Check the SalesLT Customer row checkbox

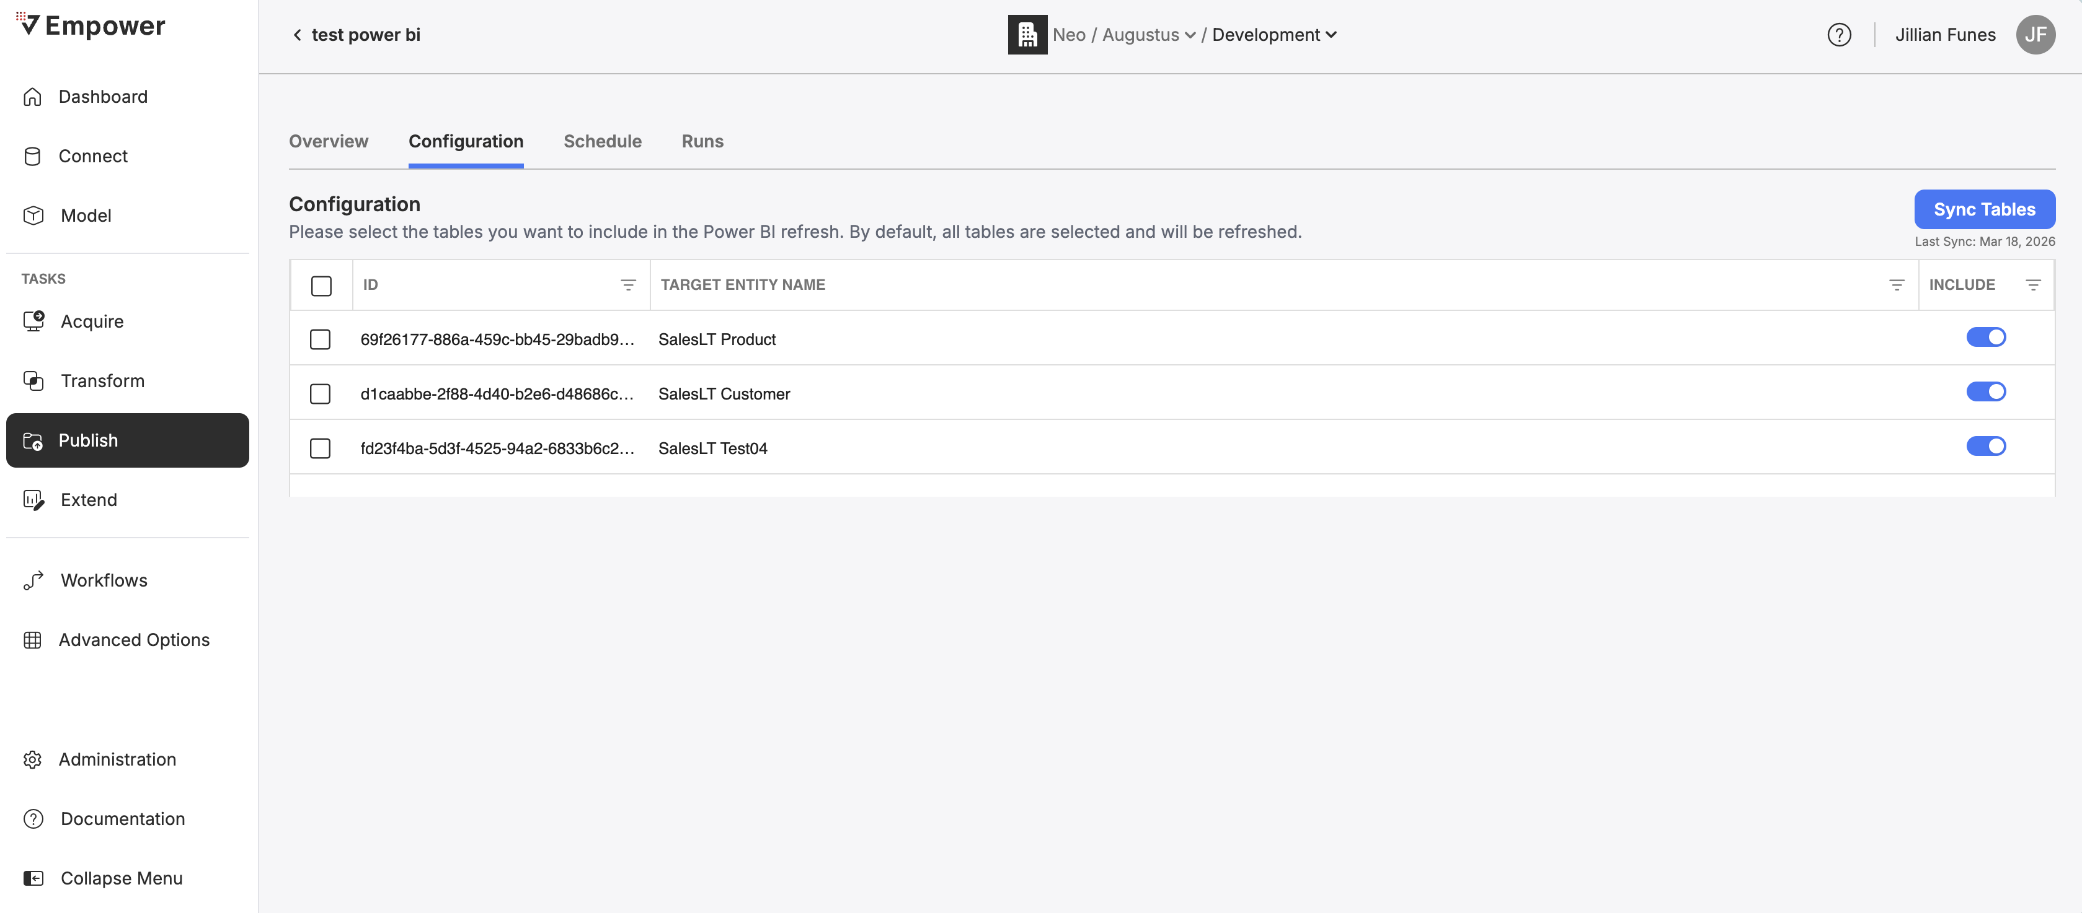click(x=320, y=394)
